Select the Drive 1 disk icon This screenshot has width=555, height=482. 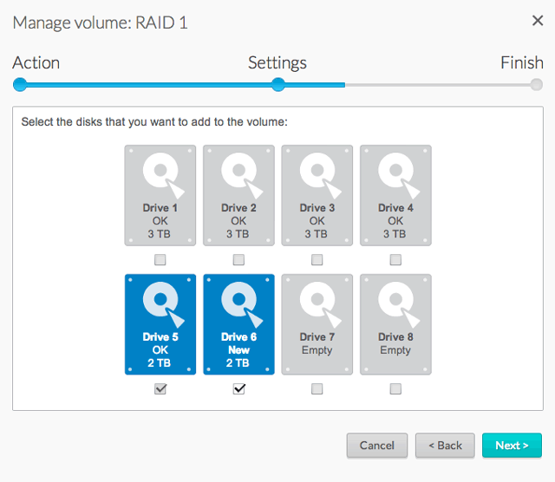pyautogui.click(x=160, y=195)
